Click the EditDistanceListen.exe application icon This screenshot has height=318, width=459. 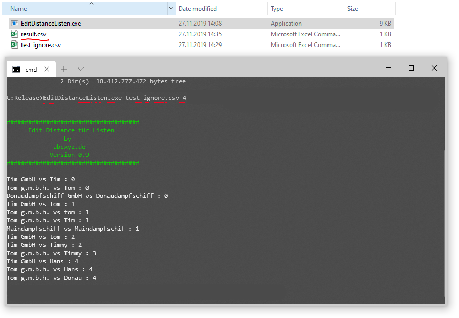15,24
